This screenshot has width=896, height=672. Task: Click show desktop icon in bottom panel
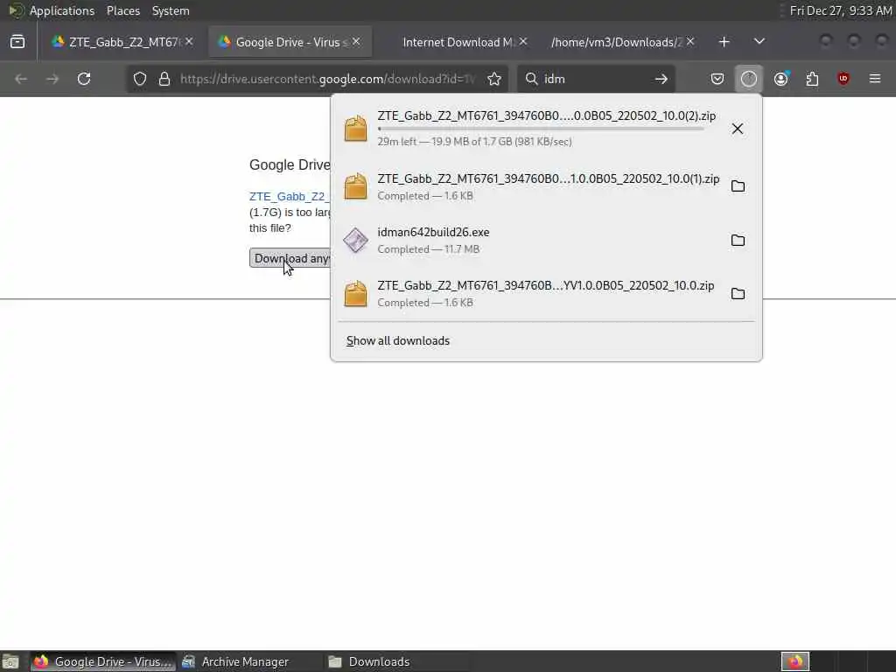[x=10, y=661]
